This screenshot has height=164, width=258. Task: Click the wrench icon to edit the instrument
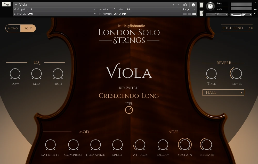[x=6, y=4]
